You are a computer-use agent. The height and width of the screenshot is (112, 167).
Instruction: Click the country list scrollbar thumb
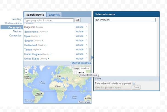click(x=90, y=54)
